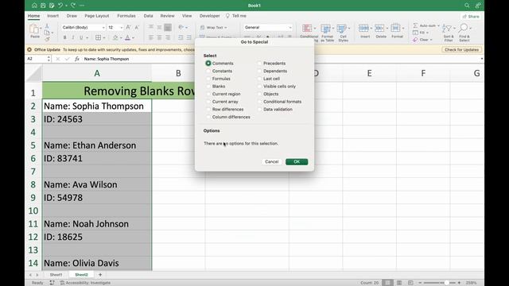The width and height of the screenshot is (509, 286).
Task: Toggle Italic formatting
Action: (x=73, y=37)
